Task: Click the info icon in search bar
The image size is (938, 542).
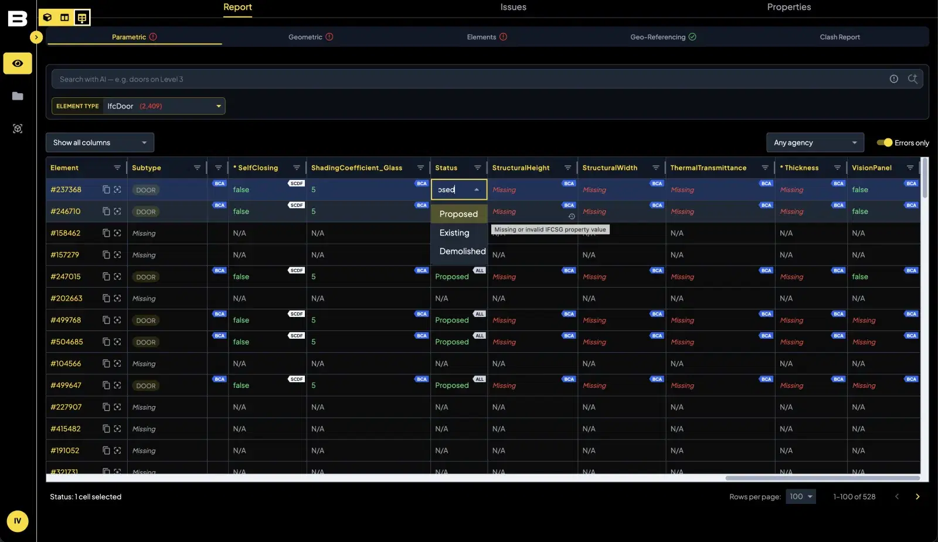Action: tap(893, 79)
